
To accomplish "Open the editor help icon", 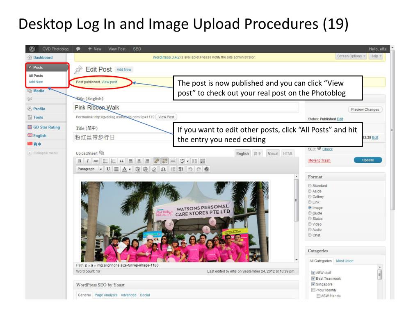I will click(x=207, y=169).
